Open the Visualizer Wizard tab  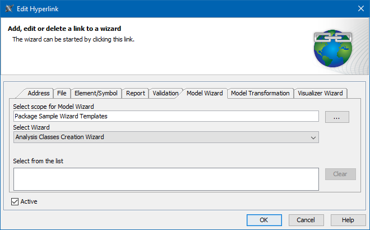point(320,93)
